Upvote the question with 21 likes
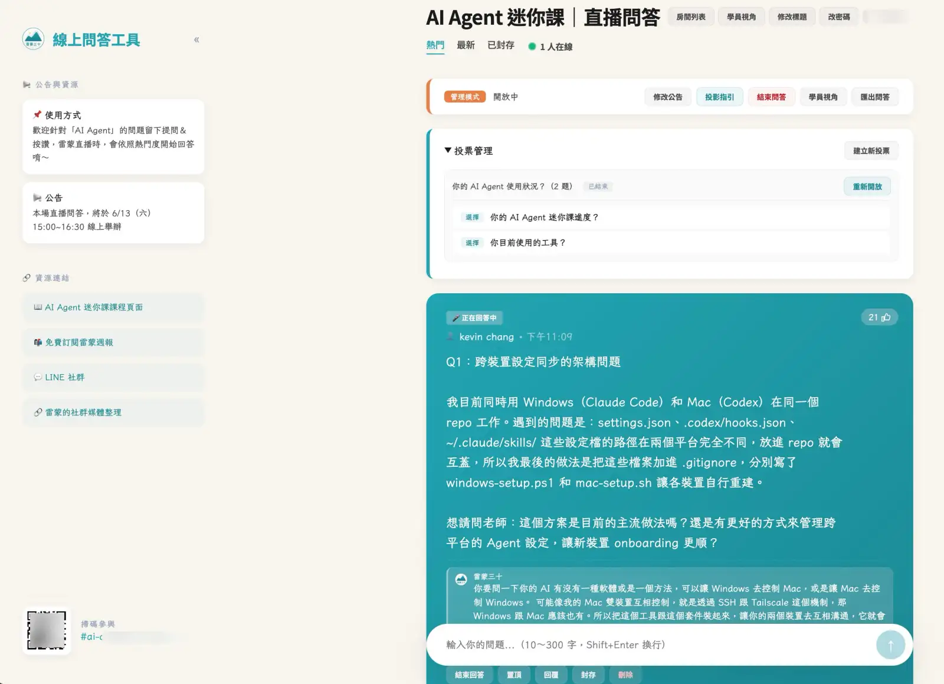Image resolution: width=944 pixels, height=684 pixels. pyautogui.click(x=879, y=318)
